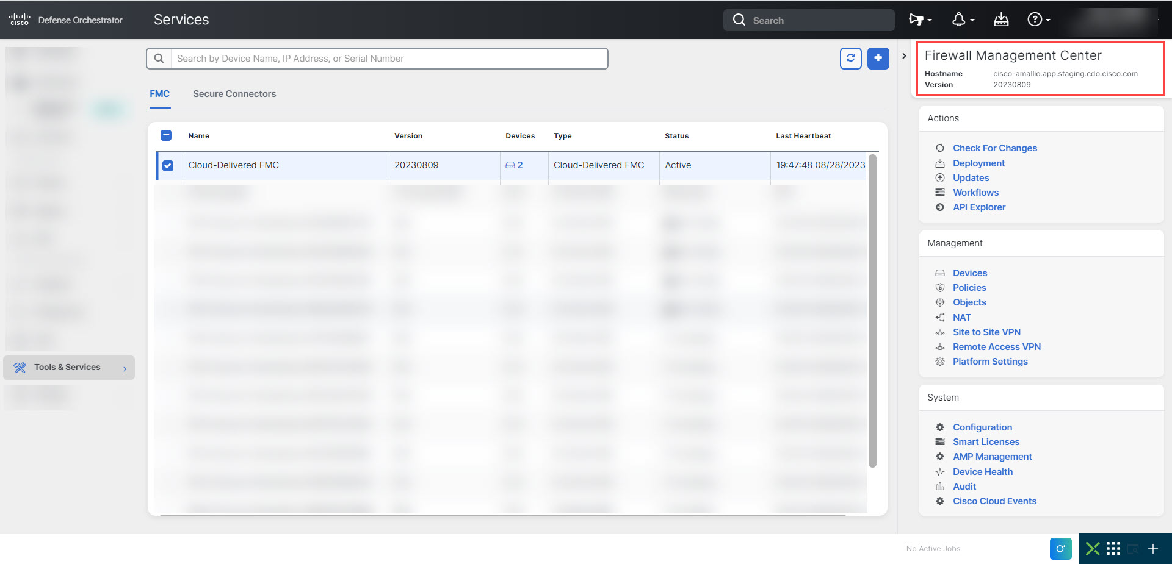The image size is (1172, 564).
Task: Click the blue plus add button
Action: pos(878,59)
